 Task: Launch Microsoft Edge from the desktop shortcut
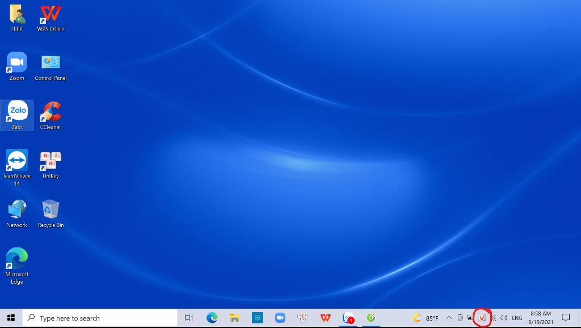pos(16,266)
